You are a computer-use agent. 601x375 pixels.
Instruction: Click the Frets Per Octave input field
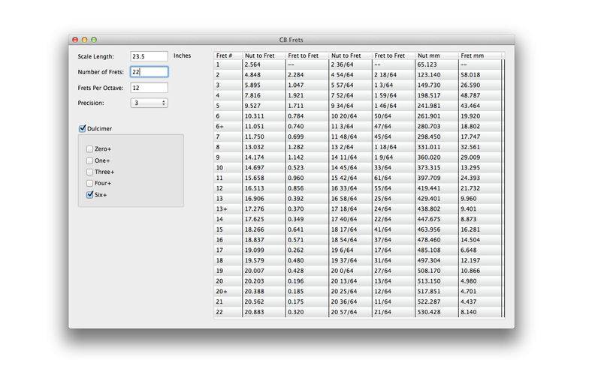tap(149, 88)
